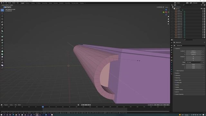Screen dimensions: 206x116
Task: Select the Inset Faces tool
Action: (x=2, y=40)
